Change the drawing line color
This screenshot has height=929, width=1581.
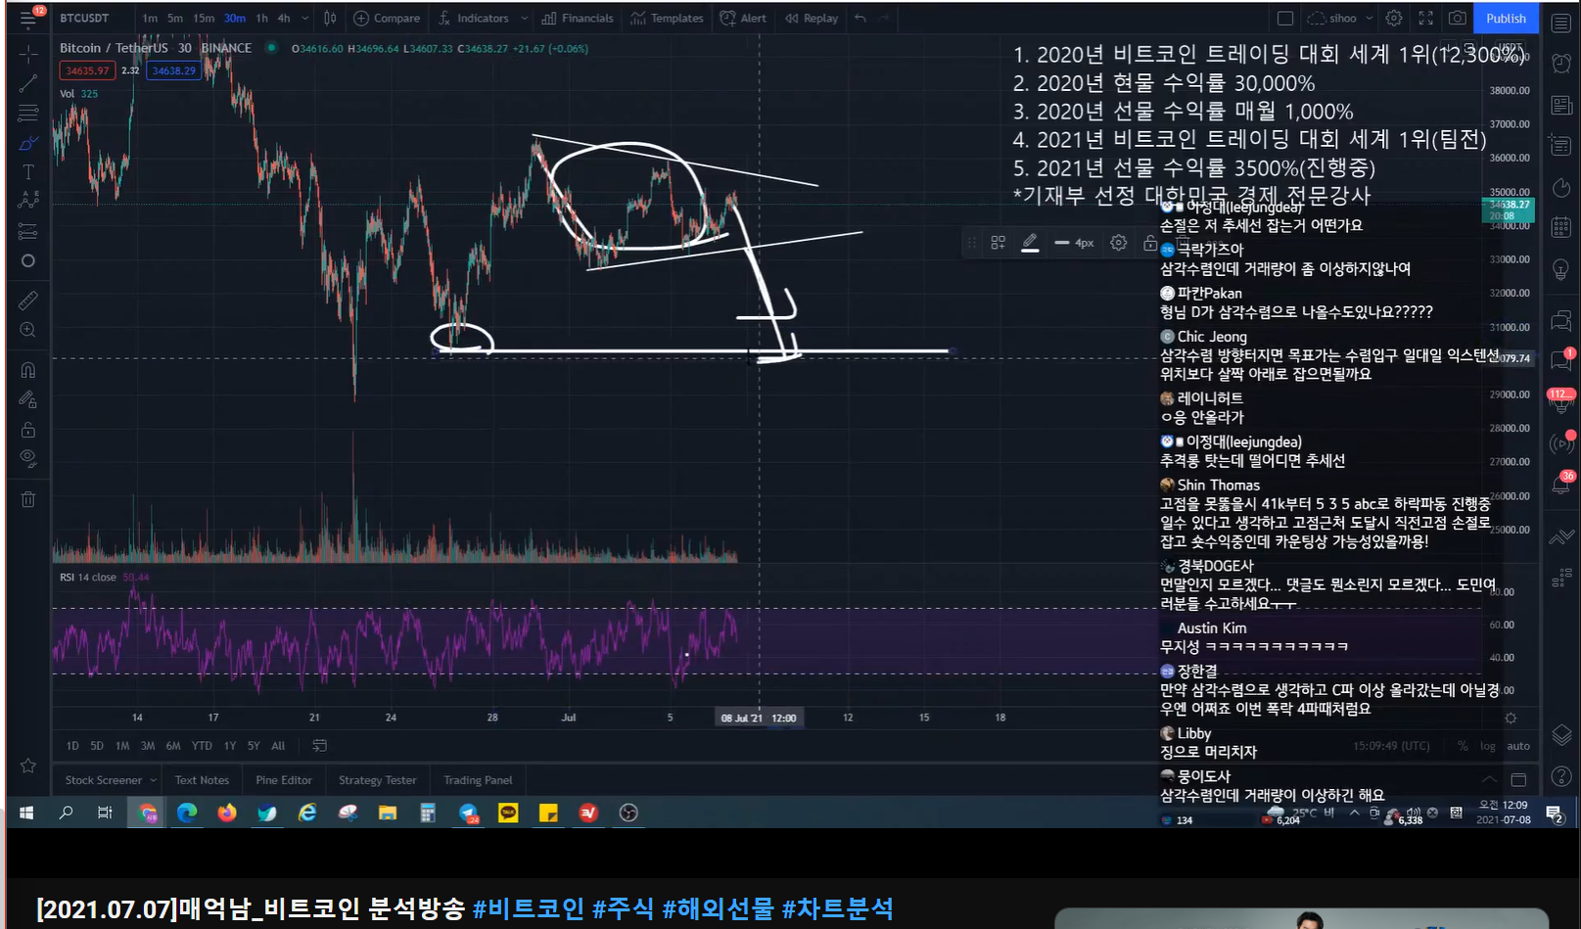[1030, 243]
